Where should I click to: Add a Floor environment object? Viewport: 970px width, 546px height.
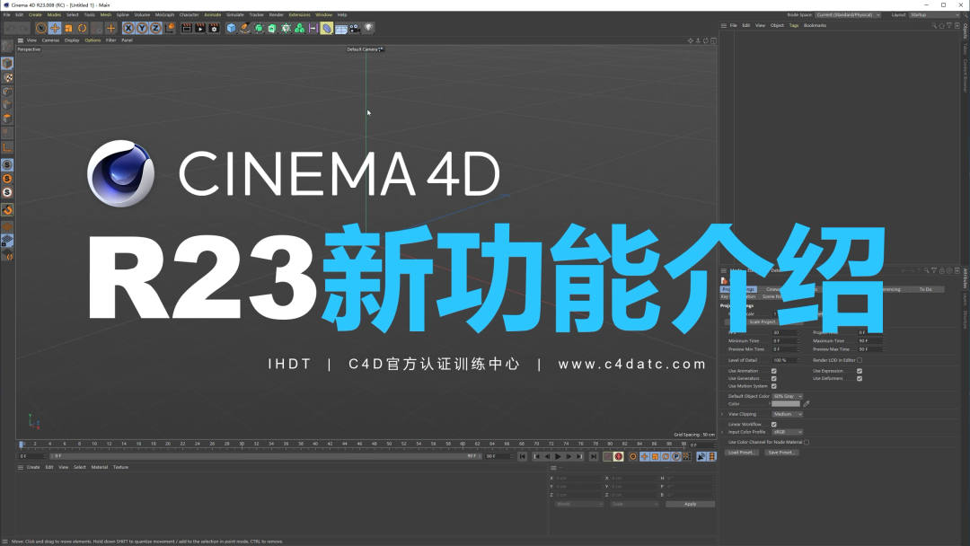point(341,28)
